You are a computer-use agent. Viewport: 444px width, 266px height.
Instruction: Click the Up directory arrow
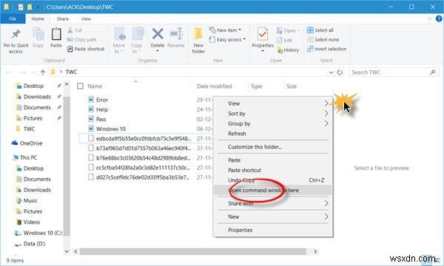click(42, 72)
